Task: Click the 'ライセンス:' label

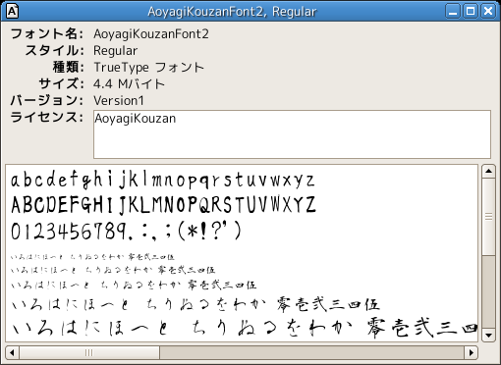Action: point(47,117)
